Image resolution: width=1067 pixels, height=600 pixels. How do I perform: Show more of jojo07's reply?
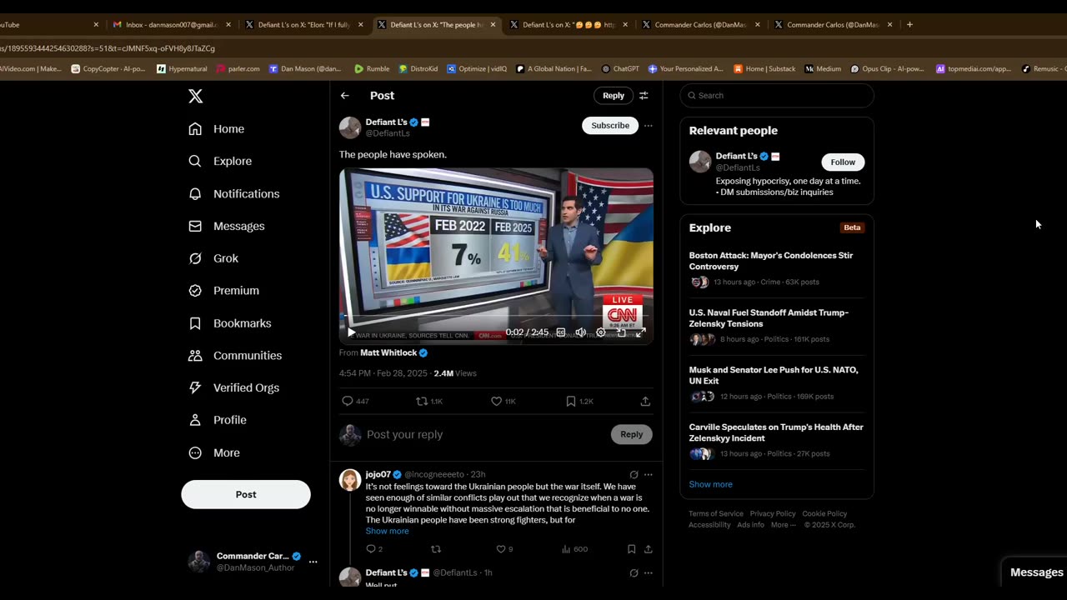[387, 531]
